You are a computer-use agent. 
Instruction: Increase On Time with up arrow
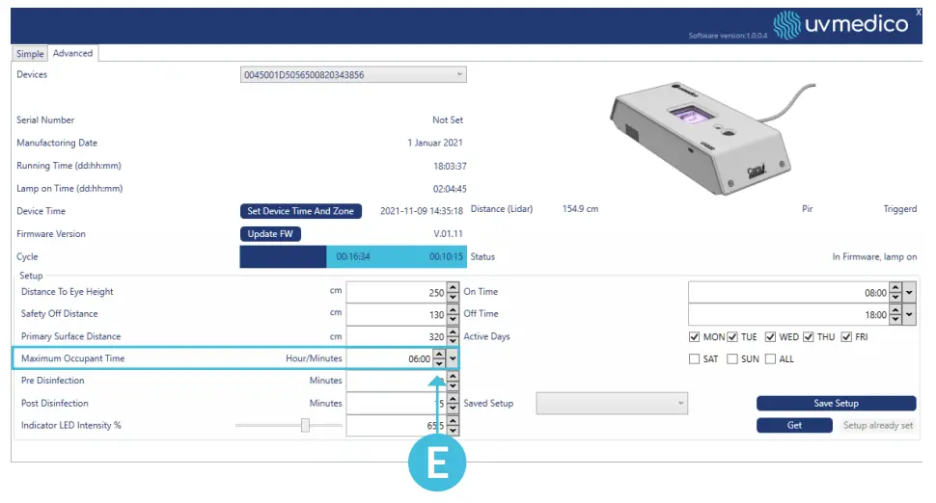895,287
